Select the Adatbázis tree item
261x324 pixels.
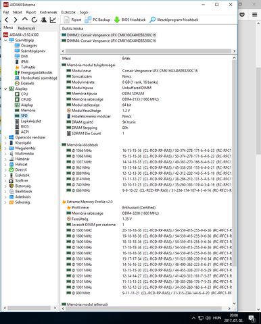20,197
